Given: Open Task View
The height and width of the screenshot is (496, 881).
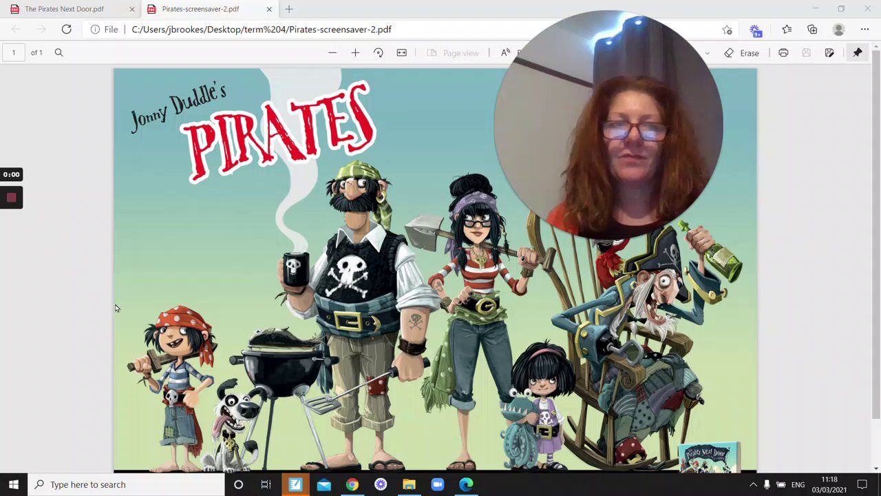Looking at the screenshot, I should click(266, 484).
